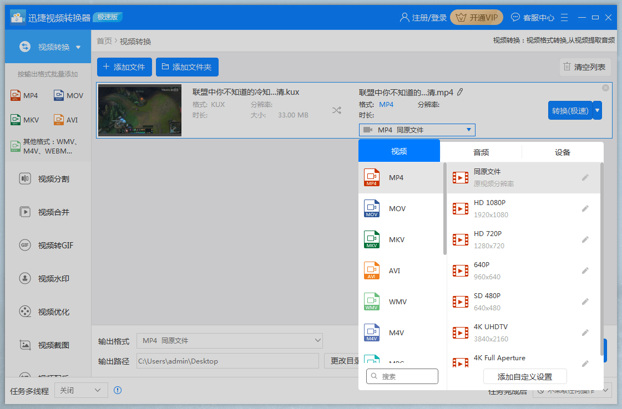
Task: Select the MP4 format in the left sidebar
Action: 25,95
